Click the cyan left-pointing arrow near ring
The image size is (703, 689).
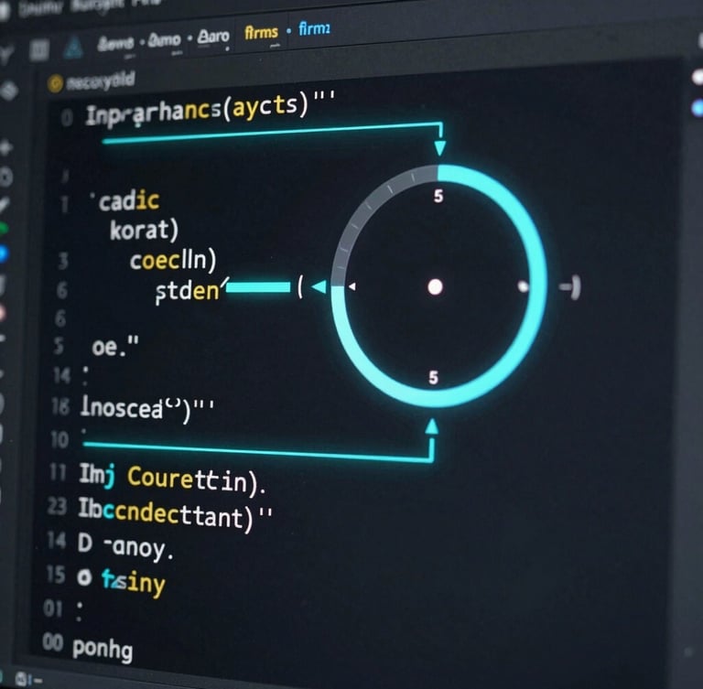319,287
